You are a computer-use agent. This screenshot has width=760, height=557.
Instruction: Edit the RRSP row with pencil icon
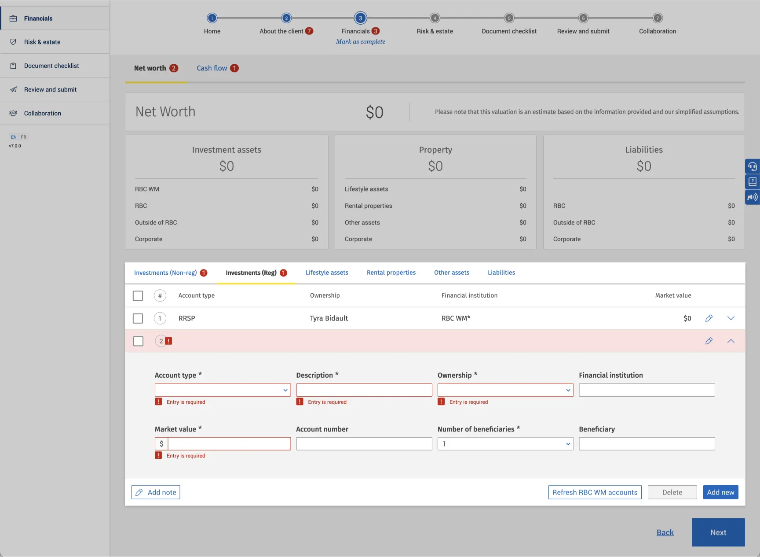click(x=709, y=318)
